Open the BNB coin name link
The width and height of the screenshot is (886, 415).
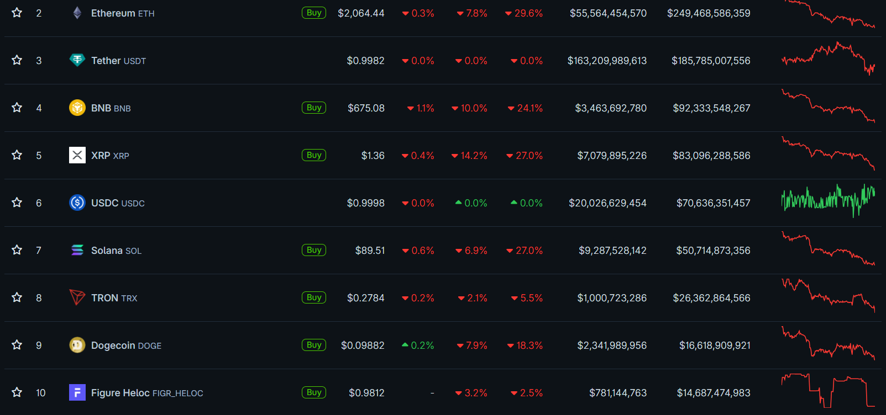[x=111, y=108]
